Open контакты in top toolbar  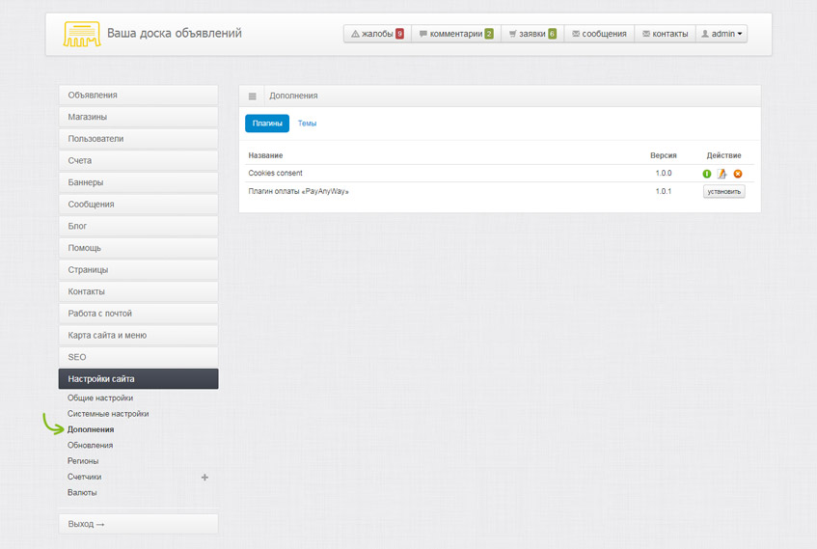click(x=666, y=34)
